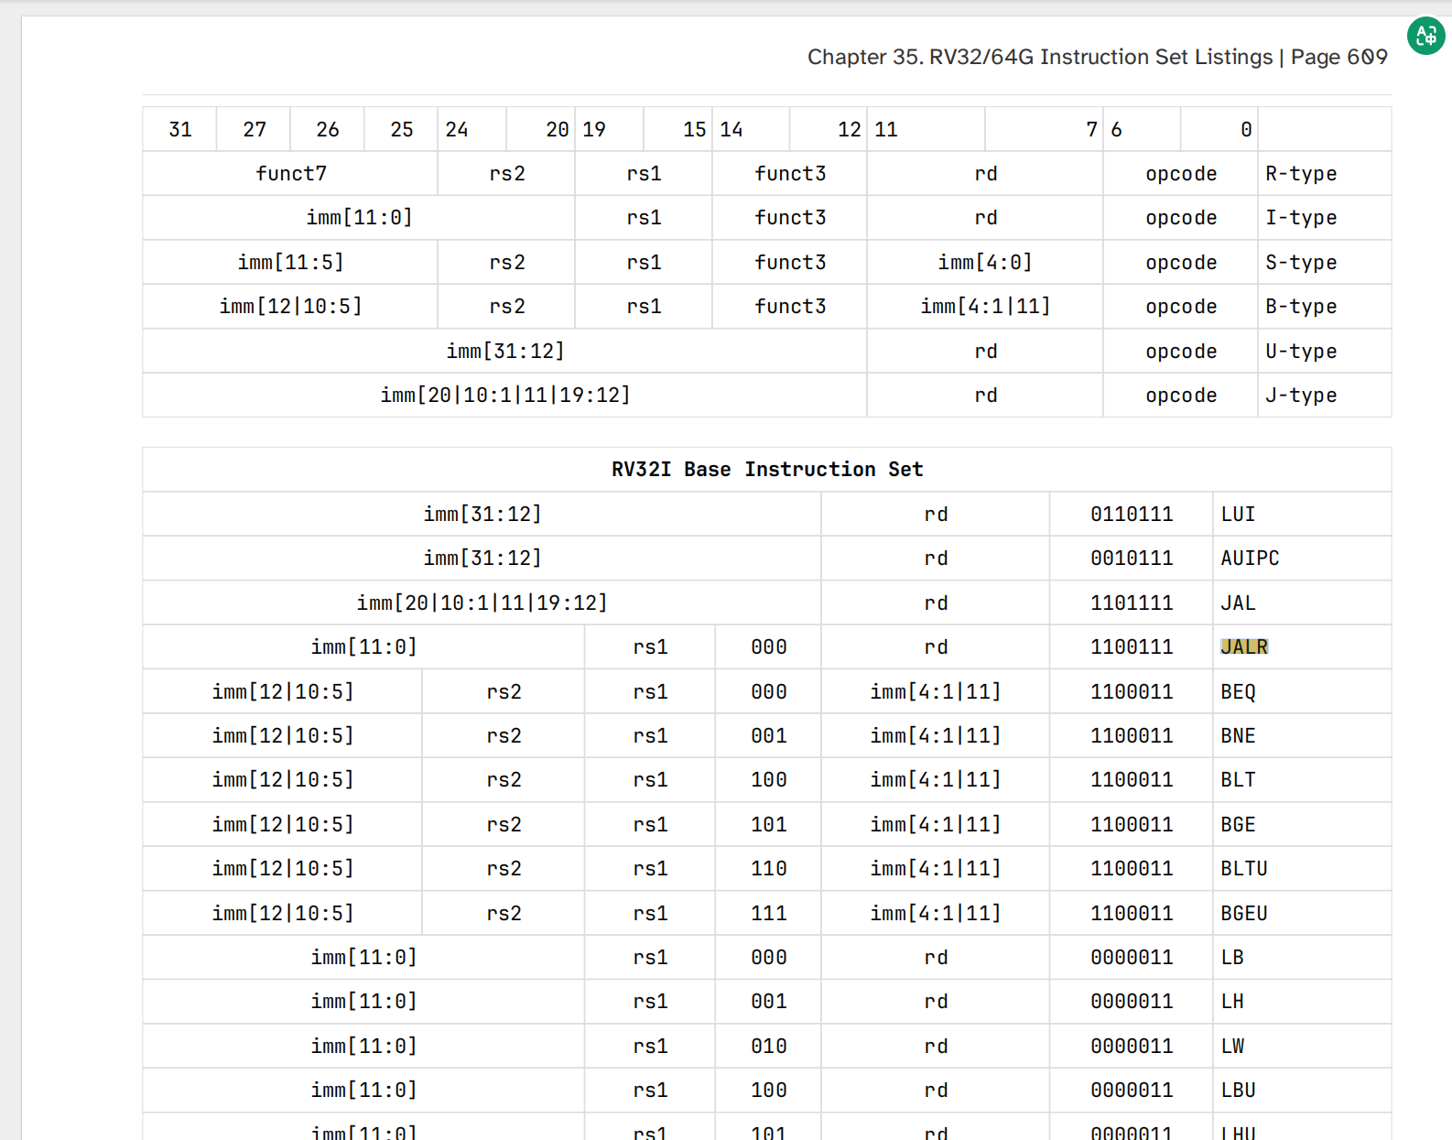Click rd cell in the LB row
Viewport: 1452px width, 1140px height.
(x=936, y=957)
